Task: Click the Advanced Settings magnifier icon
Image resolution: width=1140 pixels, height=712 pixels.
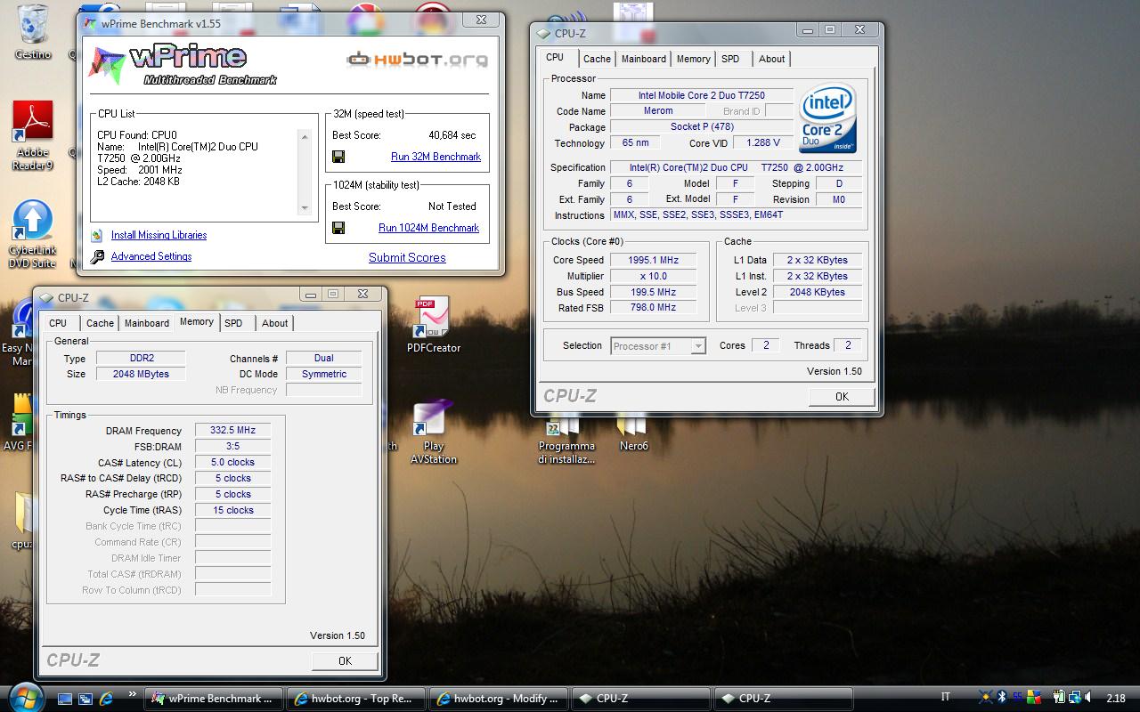Action: click(x=97, y=257)
